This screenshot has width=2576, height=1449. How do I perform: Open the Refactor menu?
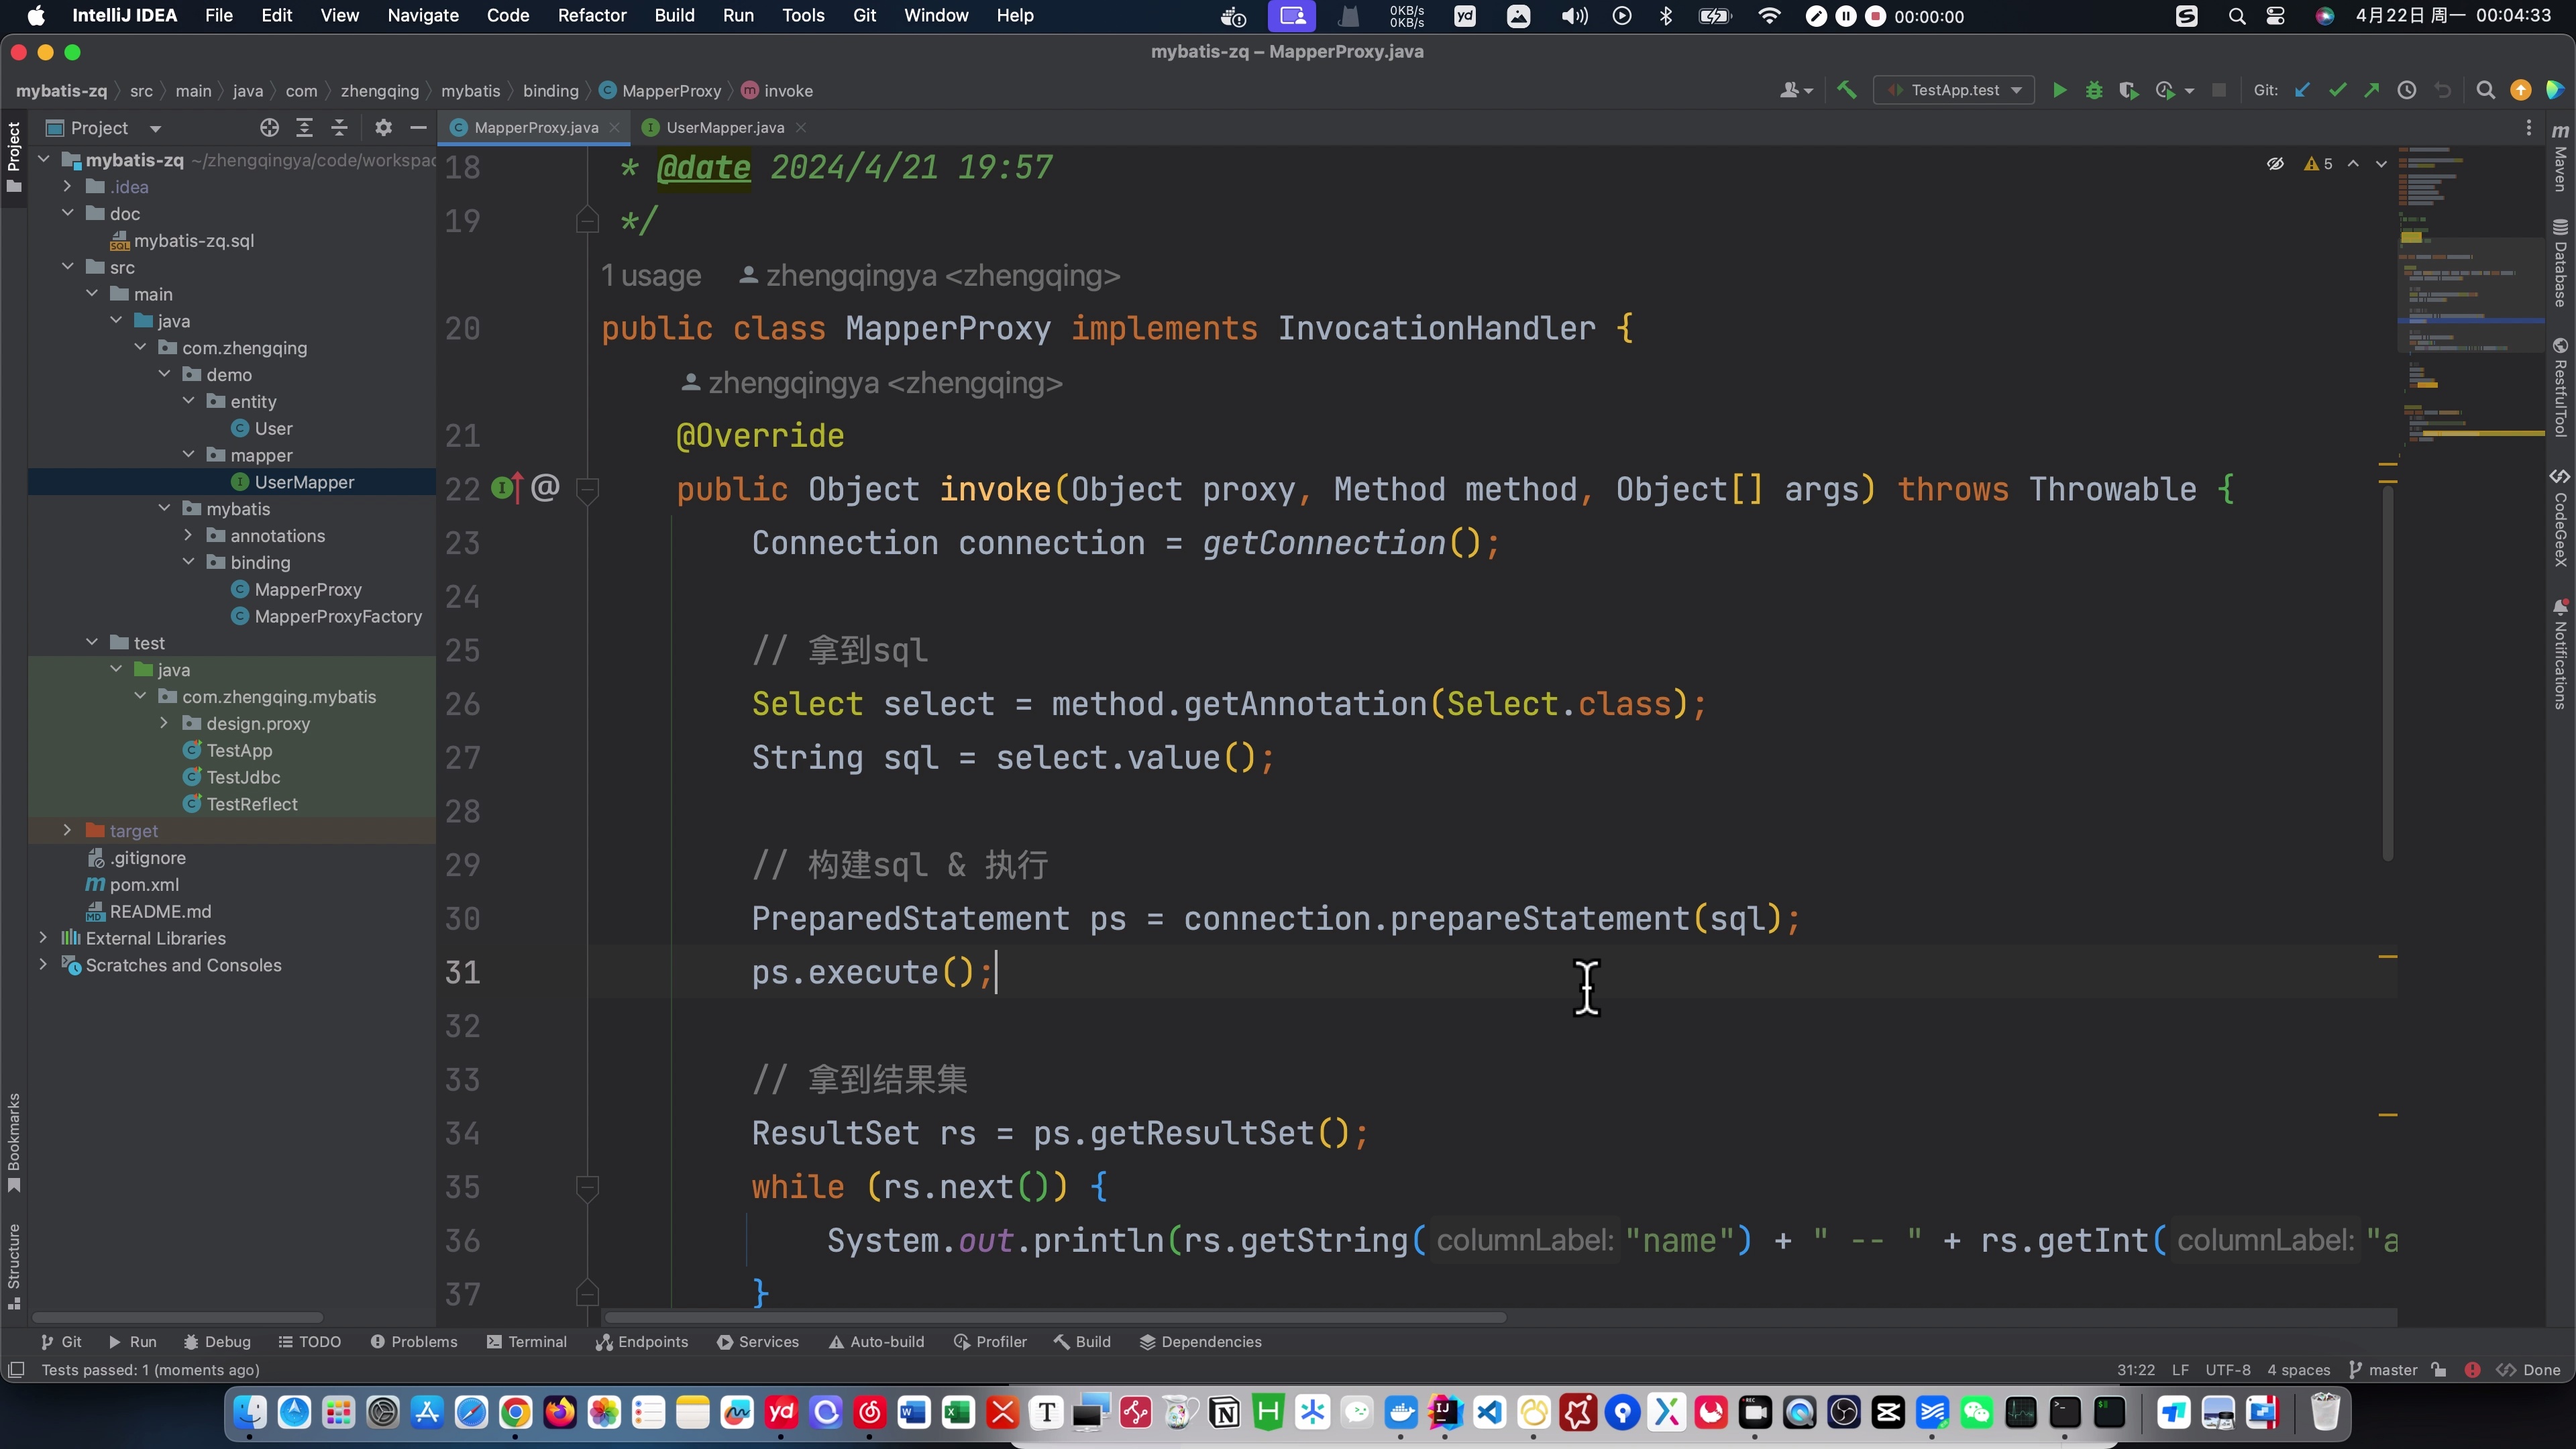592,16
